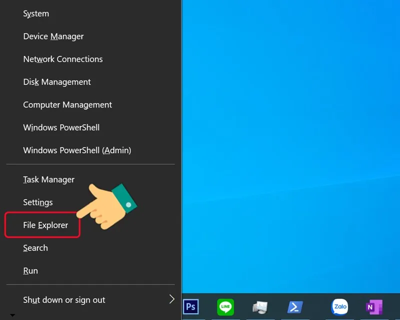Select Network Connections menu item
Image resolution: width=400 pixels, height=320 pixels.
63,59
